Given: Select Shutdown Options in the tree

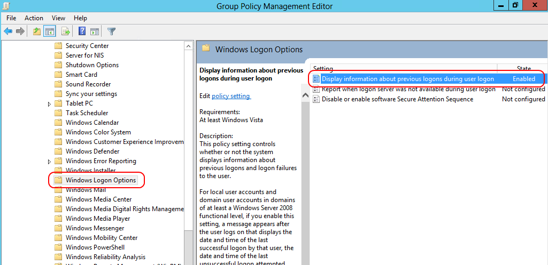Looking at the screenshot, I should click(92, 65).
